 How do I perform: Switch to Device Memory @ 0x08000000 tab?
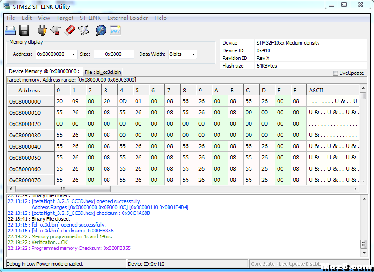point(44,71)
